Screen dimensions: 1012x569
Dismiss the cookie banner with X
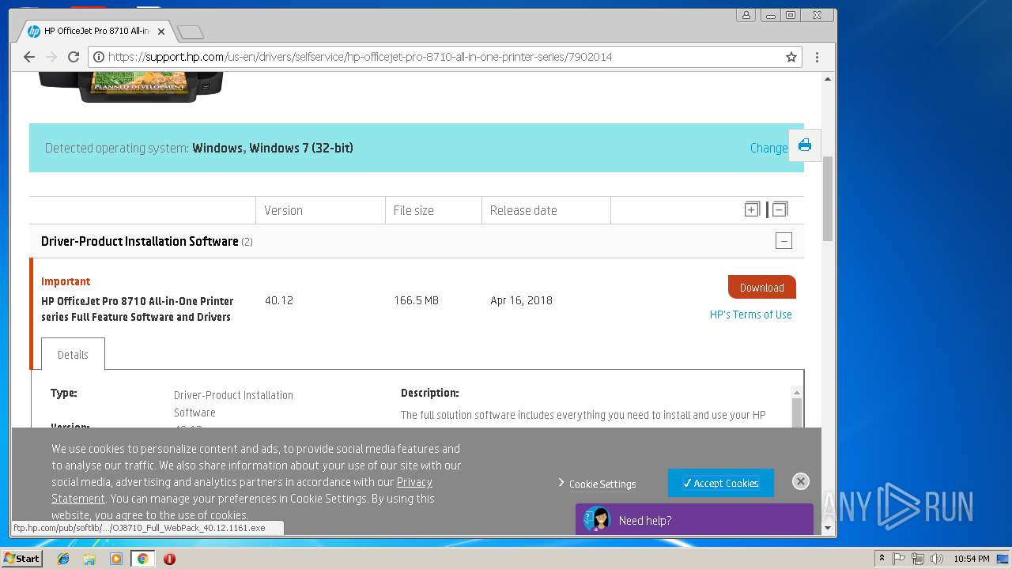coord(800,481)
